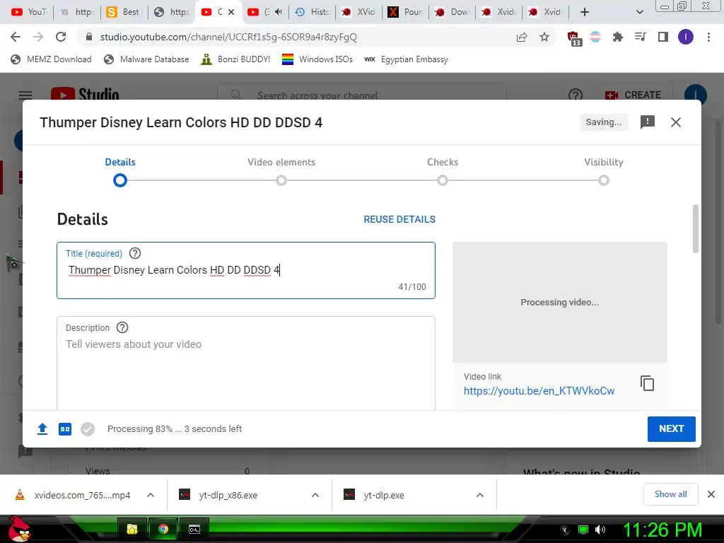The height and width of the screenshot is (543, 724).
Task: Expand options for yt-dlp_x86.exe download
Action: pos(315,495)
